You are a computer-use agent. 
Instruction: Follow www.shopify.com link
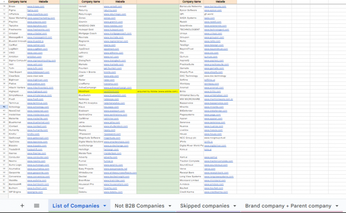[x=213, y=72]
